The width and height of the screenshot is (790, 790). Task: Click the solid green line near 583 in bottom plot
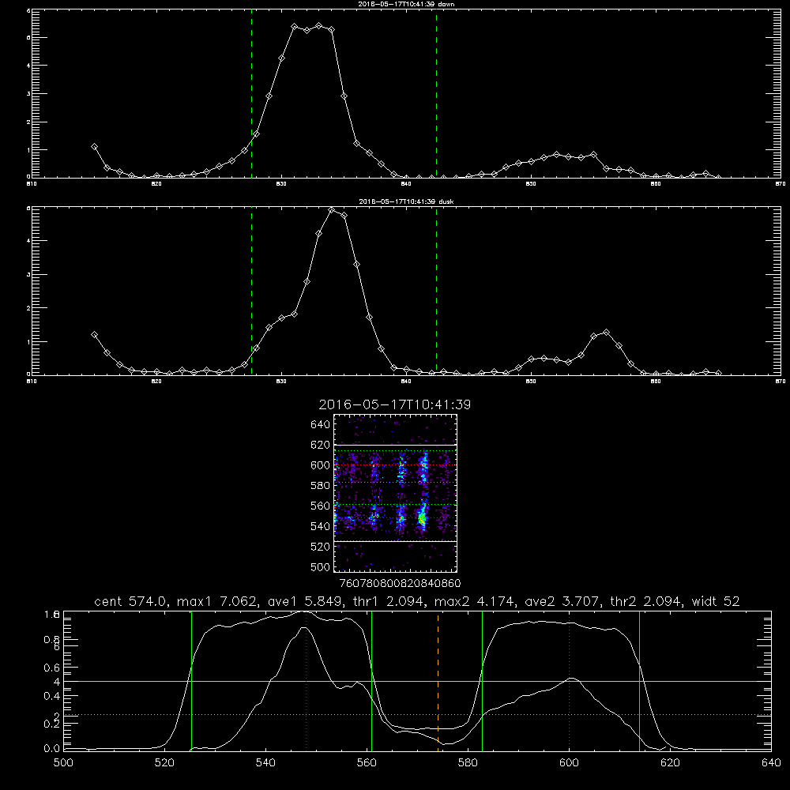pyautogui.click(x=482, y=680)
